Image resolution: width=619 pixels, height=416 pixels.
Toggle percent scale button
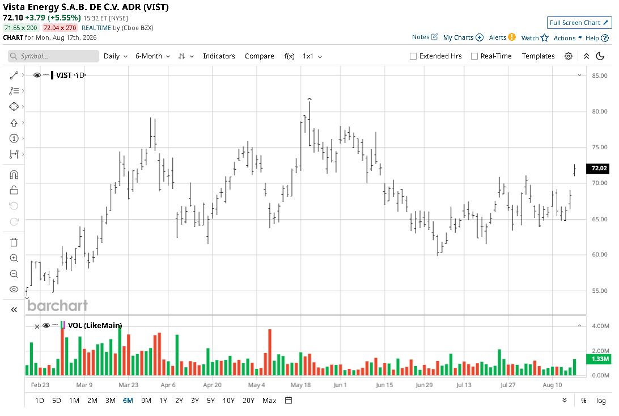point(583,401)
